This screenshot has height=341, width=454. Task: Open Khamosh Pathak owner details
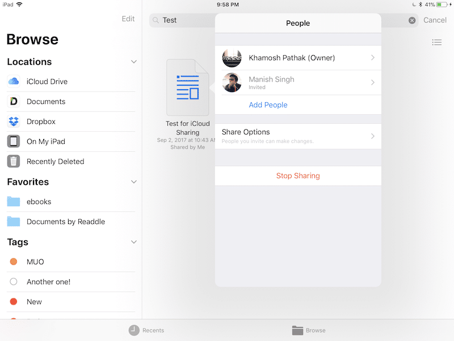click(298, 58)
